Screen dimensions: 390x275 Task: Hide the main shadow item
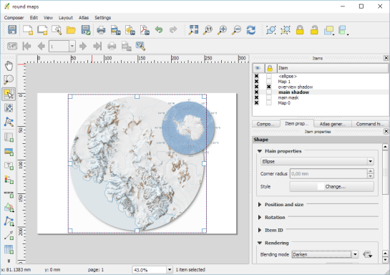[256, 92]
